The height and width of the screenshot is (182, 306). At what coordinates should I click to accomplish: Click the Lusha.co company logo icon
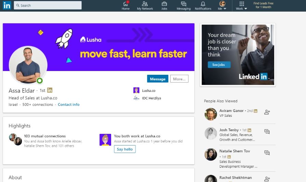click(x=136, y=90)
